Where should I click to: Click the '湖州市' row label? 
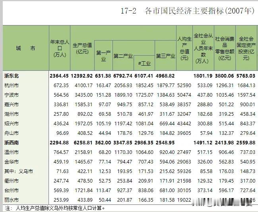(x=12, y=114)
